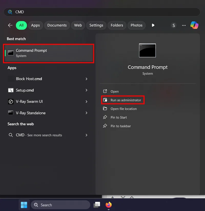Click the Open action icon
The image size is (205, 211).
click(105, 91)
